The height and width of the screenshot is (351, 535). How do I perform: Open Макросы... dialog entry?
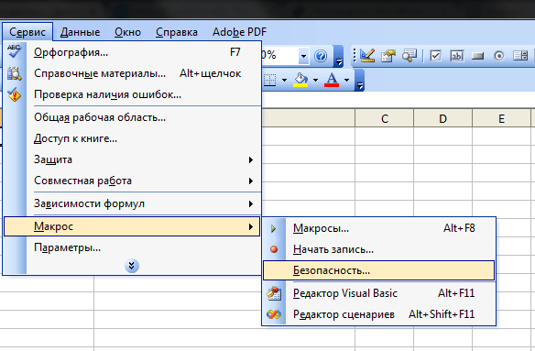coord(379,228)
